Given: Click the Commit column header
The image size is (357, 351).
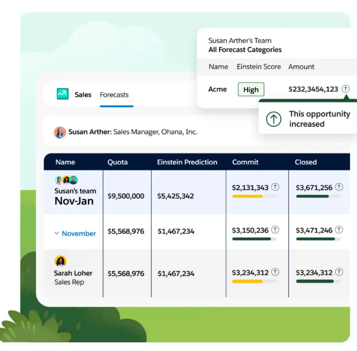Looking at the screenshot, I should pos(245,162).
